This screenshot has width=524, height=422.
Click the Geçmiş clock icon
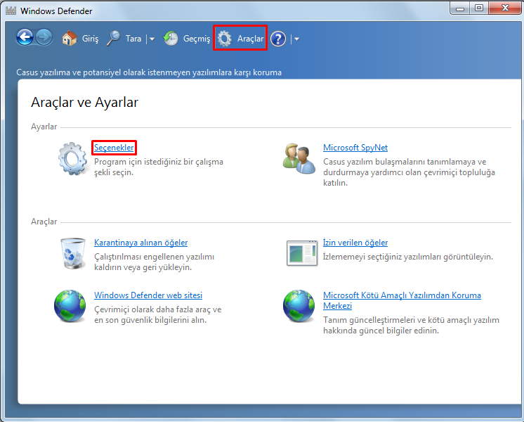(x=171, y=39)
